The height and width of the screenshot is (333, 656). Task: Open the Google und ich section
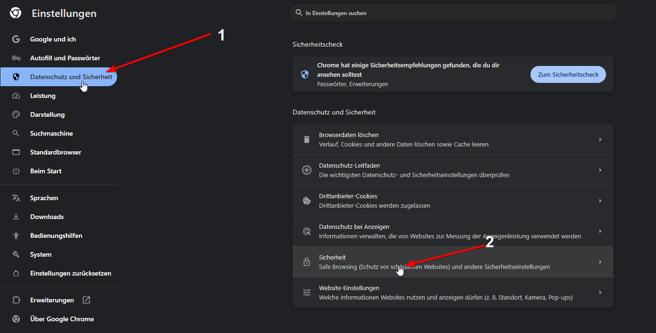(x=53, y=39)
